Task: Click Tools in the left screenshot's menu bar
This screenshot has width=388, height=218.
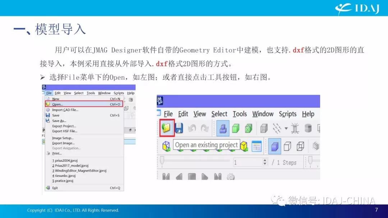Action: [91, 93]
